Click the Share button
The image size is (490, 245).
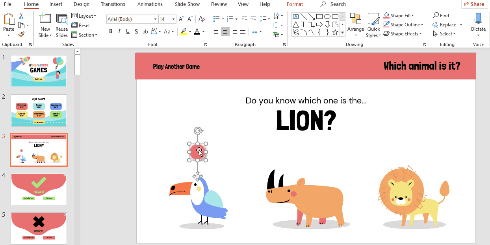474,4
